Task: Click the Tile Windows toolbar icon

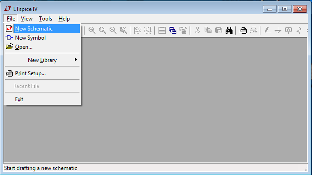Action: click(162, 30)
